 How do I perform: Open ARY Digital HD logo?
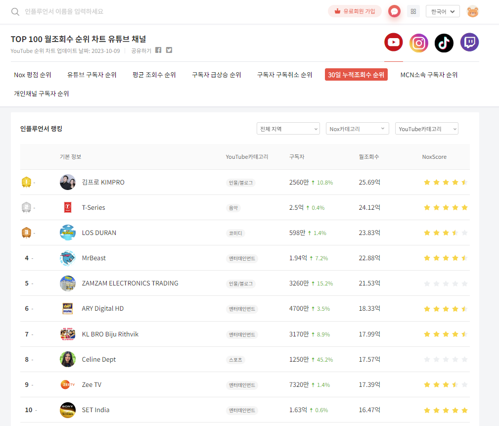(x=68, y=309)
